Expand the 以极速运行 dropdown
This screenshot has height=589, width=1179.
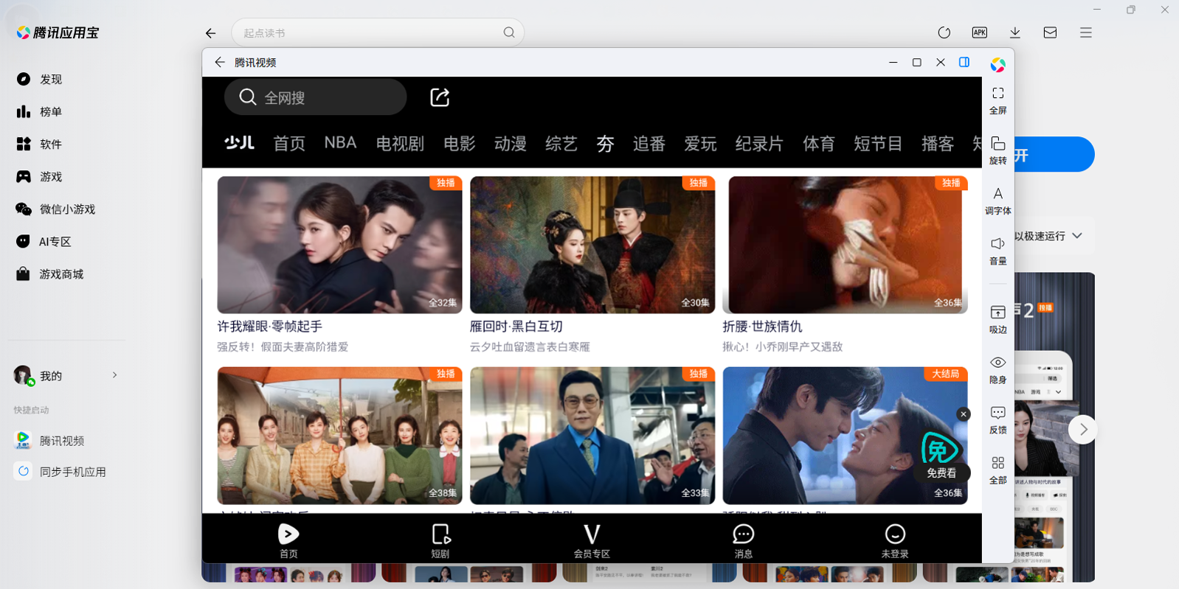pos(1077,236)
